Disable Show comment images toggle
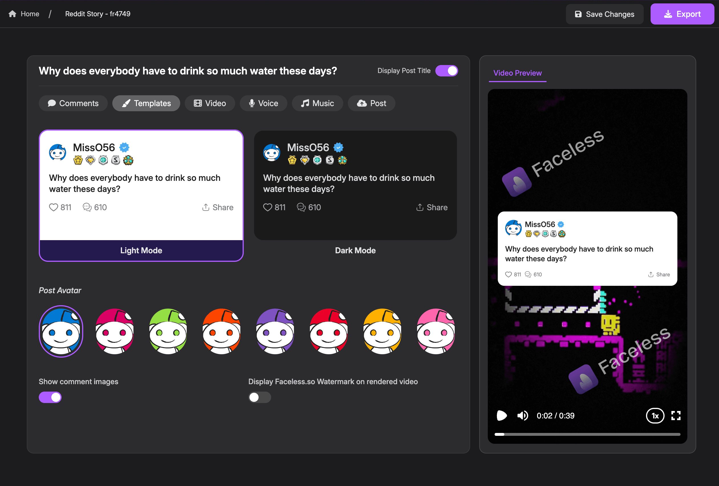Screen dimensions: 719x486 [50, 397]
